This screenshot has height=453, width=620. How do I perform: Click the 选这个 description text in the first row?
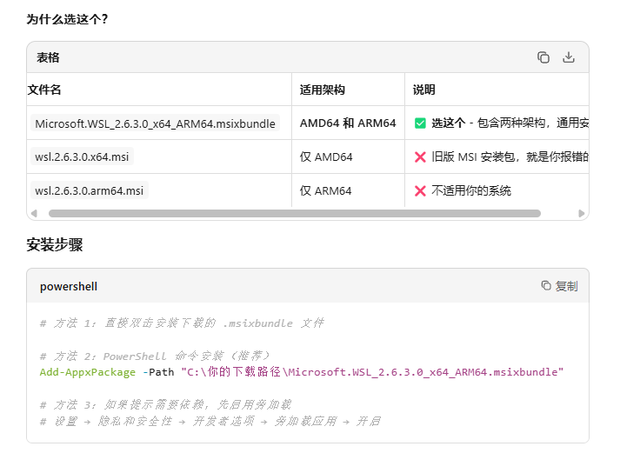click(510, 123)
